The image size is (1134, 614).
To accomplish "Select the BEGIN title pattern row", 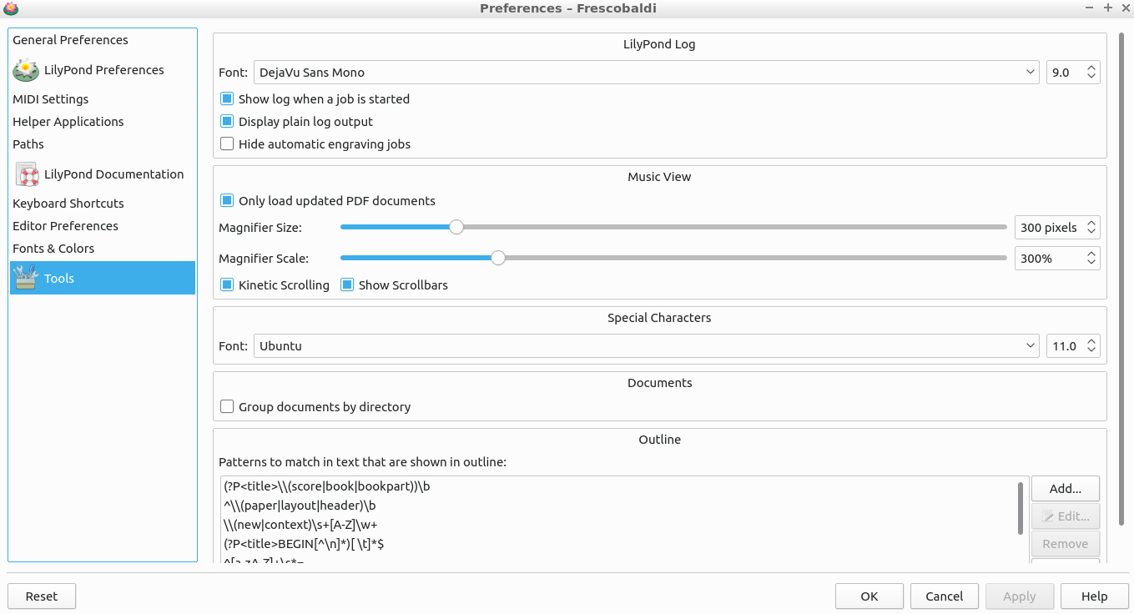I will click(x=617, y=544).
